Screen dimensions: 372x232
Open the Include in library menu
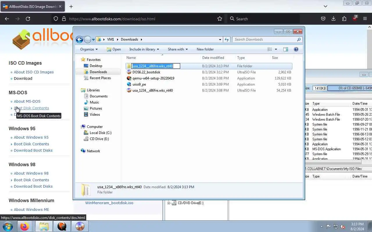pyautogui.click(x=144, y=49)
